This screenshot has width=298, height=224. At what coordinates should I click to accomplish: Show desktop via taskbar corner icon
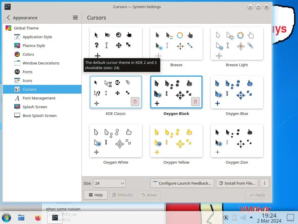point(290,218)
